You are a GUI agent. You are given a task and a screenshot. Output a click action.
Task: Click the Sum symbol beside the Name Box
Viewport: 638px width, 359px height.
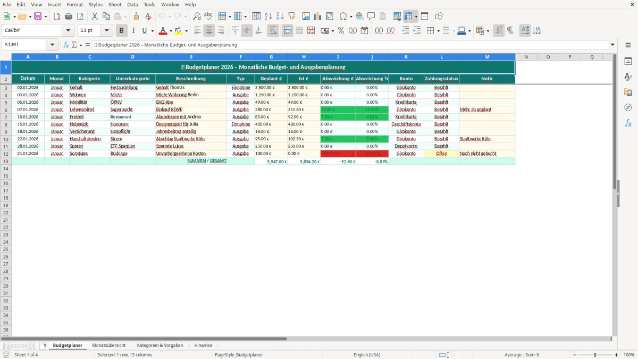click(x=74, y=45)
